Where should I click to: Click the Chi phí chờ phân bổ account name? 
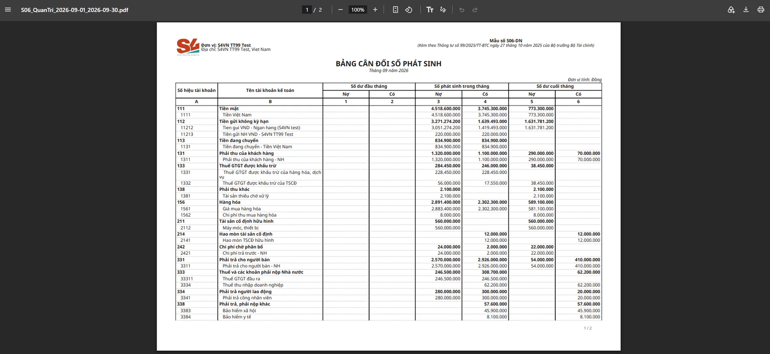pos(241,247)
